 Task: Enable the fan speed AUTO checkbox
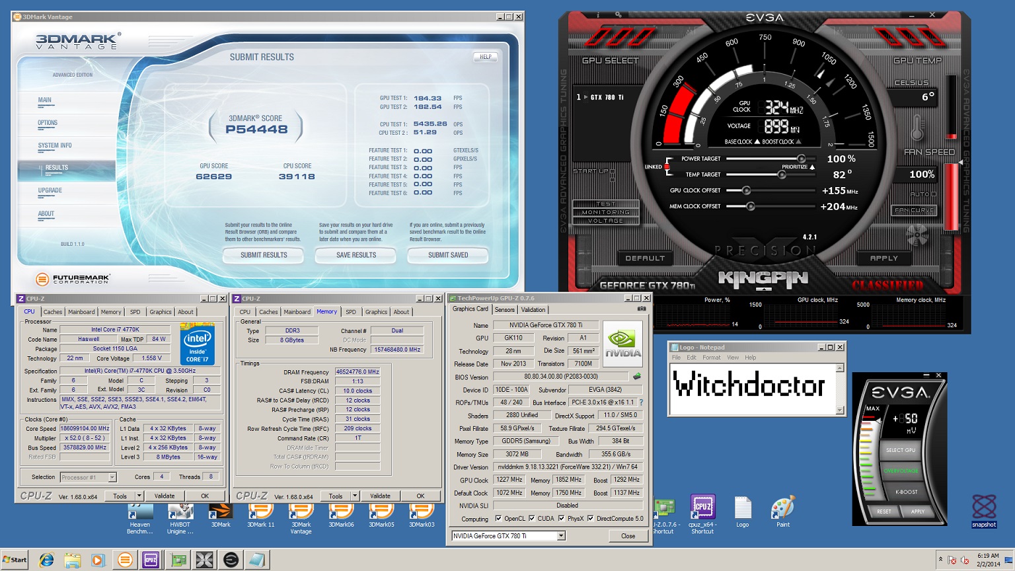click(x=933, y=194)
